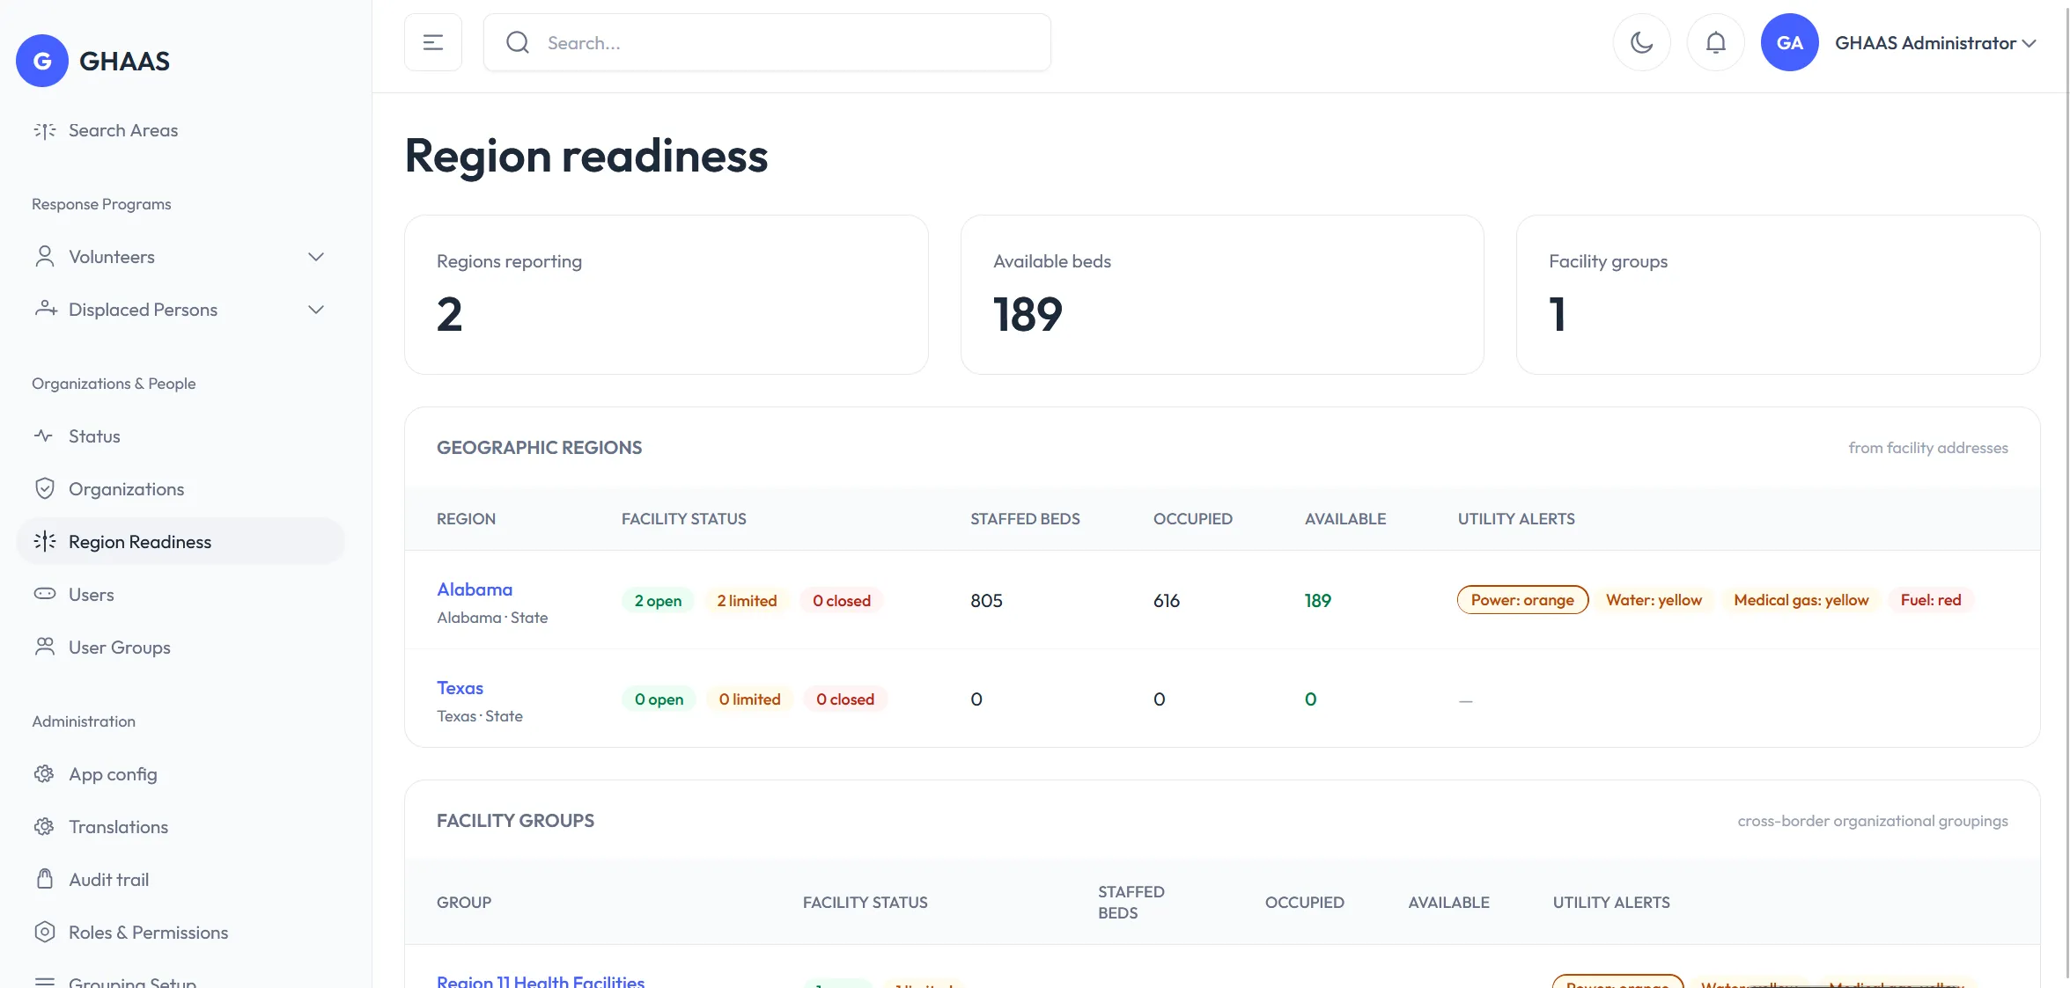
Task: Focus the Search input field
Action: (767, 42)
